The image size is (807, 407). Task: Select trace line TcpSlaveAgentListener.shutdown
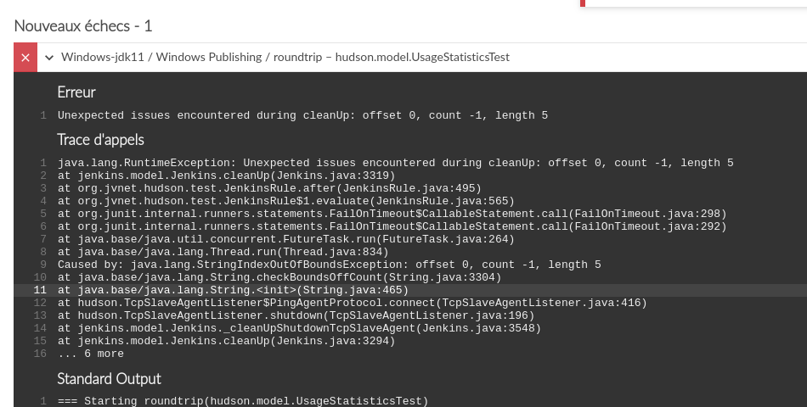(296, 315)
